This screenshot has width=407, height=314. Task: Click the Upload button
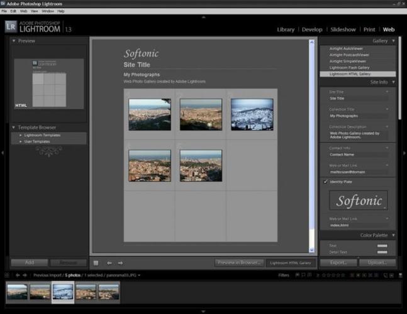[377, 263]
